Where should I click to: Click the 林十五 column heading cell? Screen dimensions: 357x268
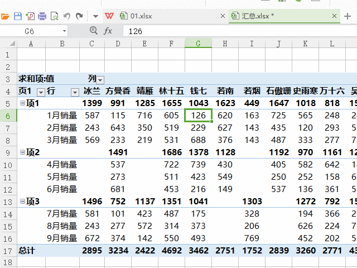171,91
